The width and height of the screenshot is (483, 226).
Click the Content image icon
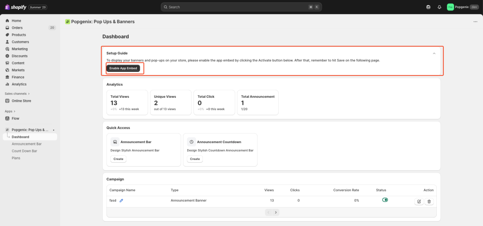(x=8, y=63)
